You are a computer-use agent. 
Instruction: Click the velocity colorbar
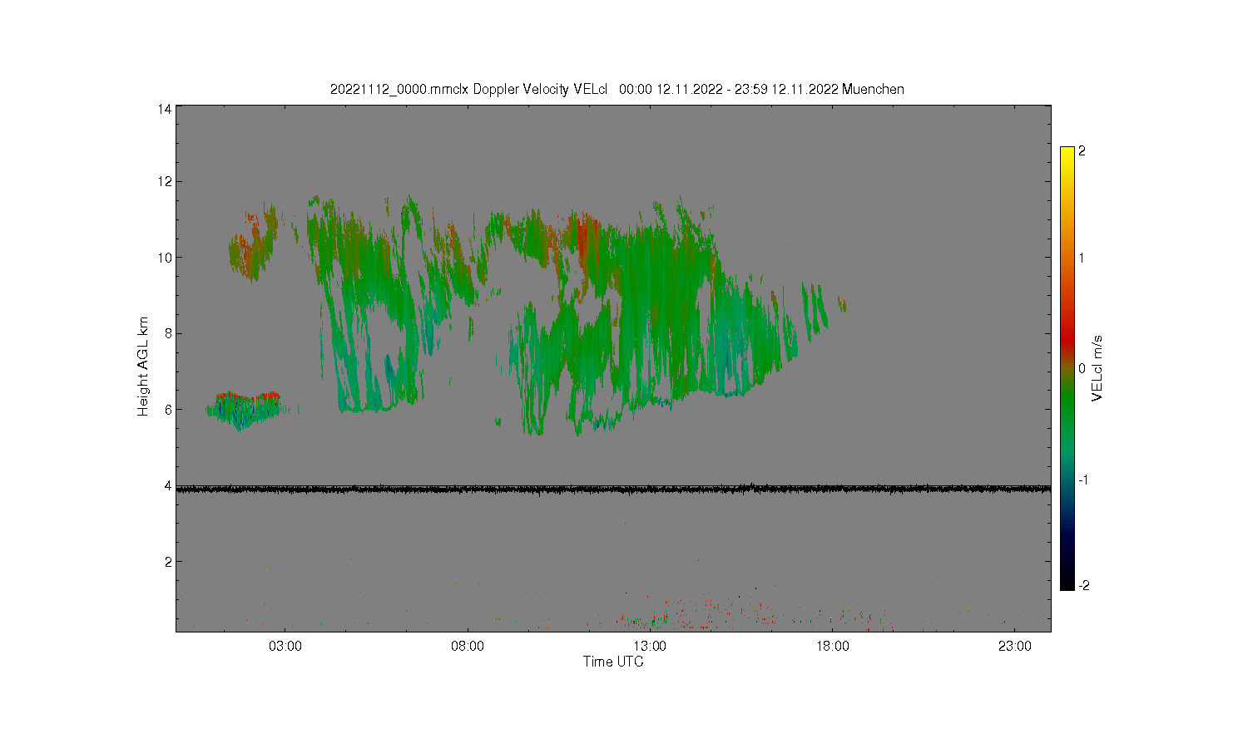(1067, 368)
